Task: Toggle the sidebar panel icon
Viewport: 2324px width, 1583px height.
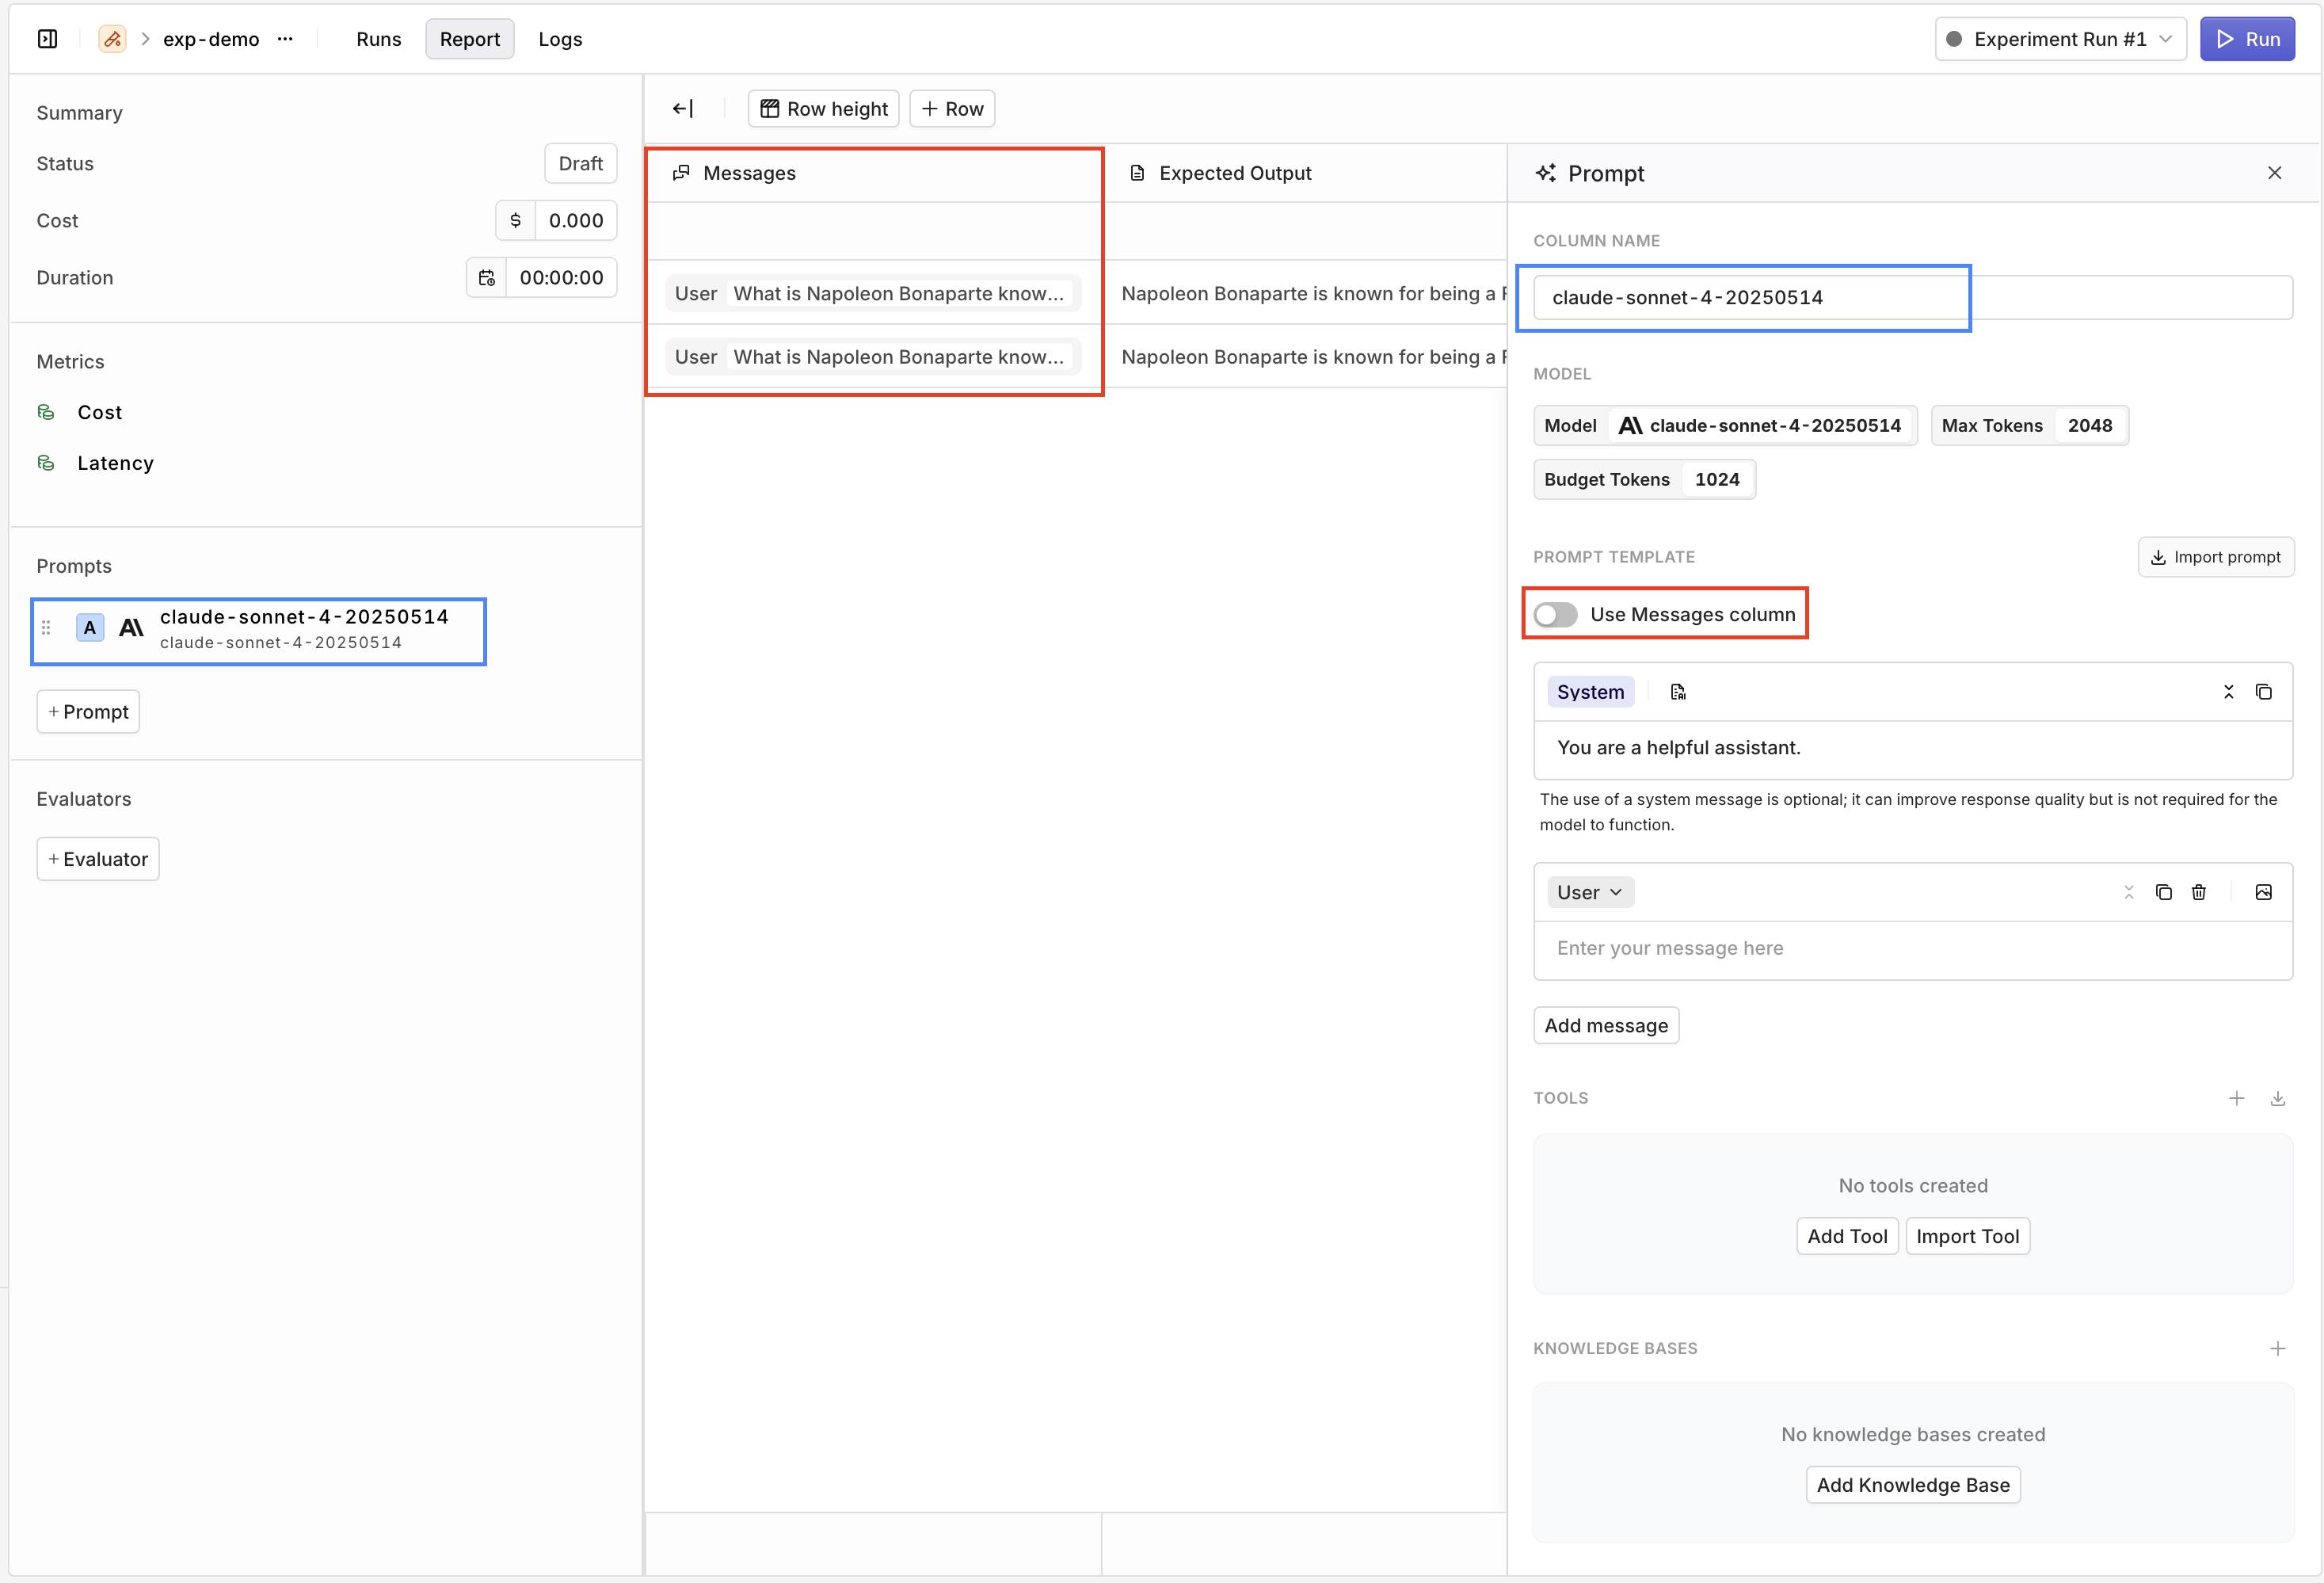Action: coord(47,39)
